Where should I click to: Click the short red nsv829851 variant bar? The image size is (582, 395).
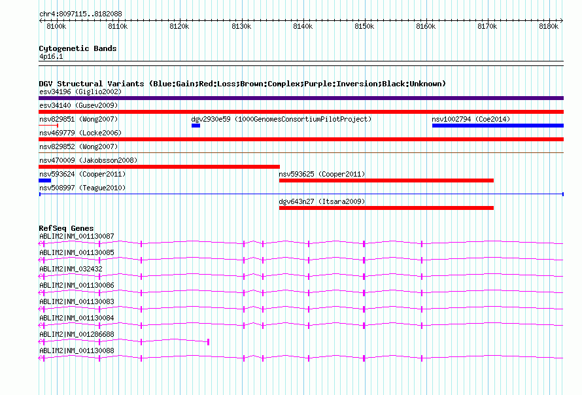click(x=48, y=126)
